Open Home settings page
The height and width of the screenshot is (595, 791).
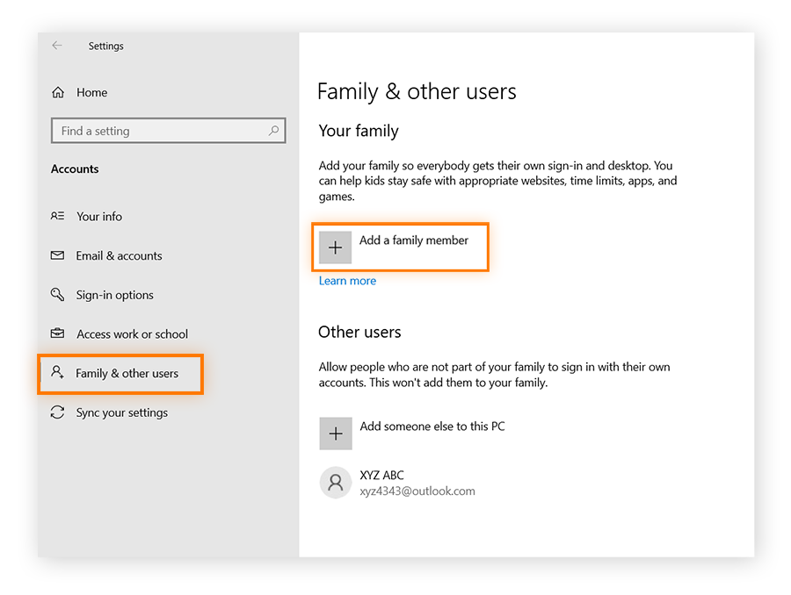click(x=91, y=93)
